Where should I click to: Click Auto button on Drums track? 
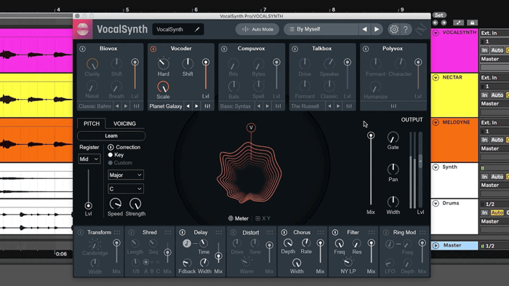[x=497, y=212]
